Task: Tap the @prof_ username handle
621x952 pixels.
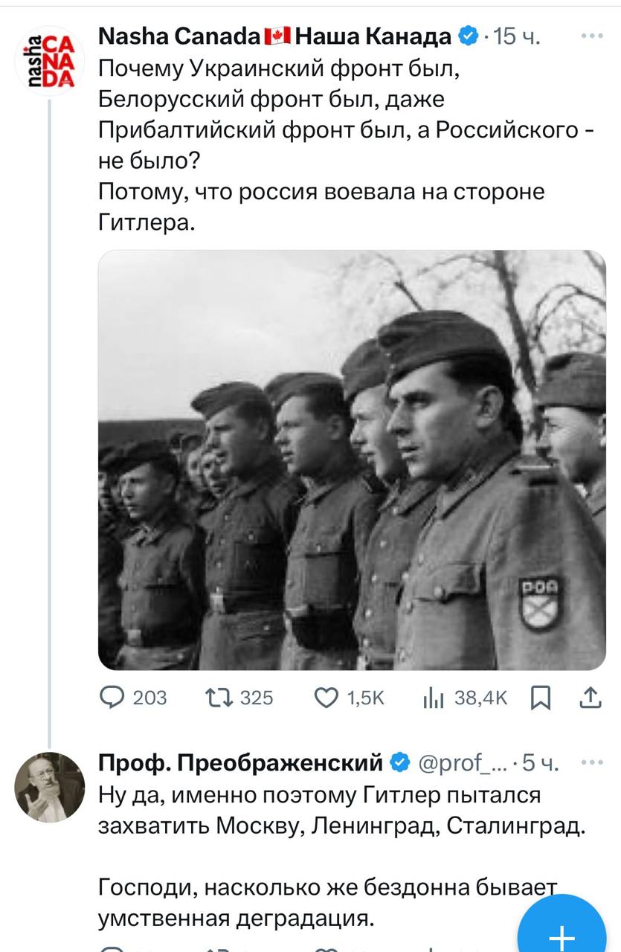Action: 459,762
